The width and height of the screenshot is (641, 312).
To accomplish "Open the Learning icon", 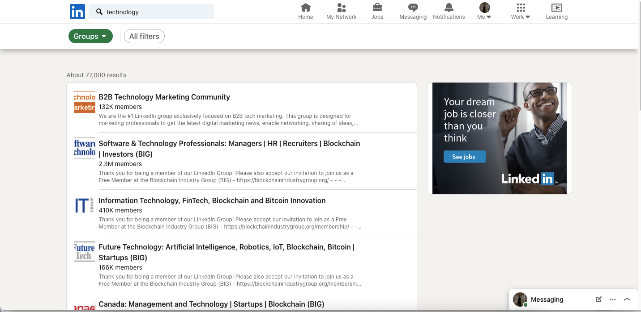I will (x=556, y=8).
